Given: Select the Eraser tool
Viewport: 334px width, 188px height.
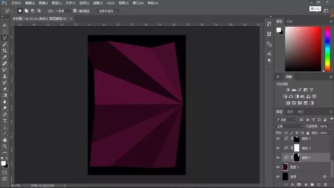Looking at the screenshot, I should pyautogui.click(x=5, y=89).
